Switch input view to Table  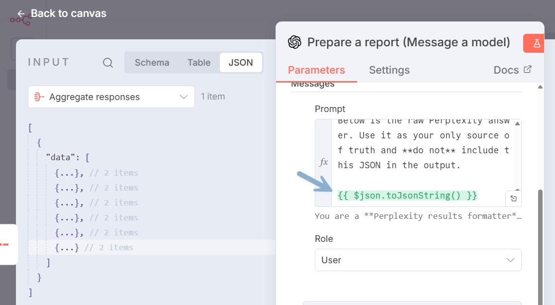(x=199, y=63)
